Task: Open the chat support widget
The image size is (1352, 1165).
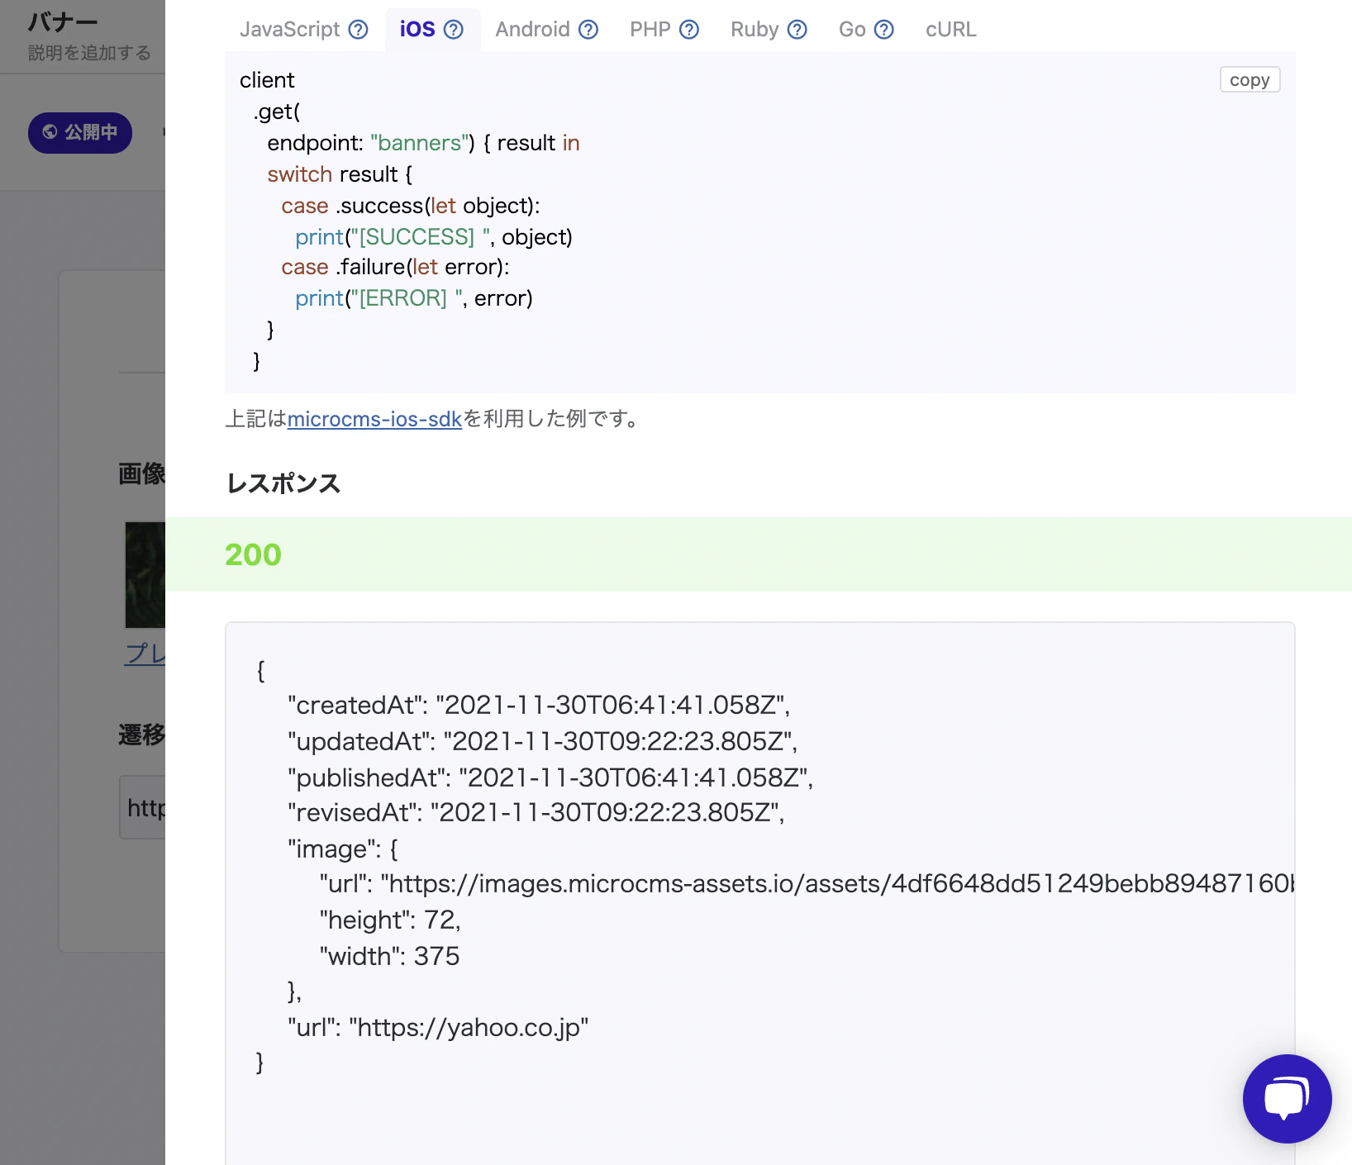Action: pos(1287,1098)
